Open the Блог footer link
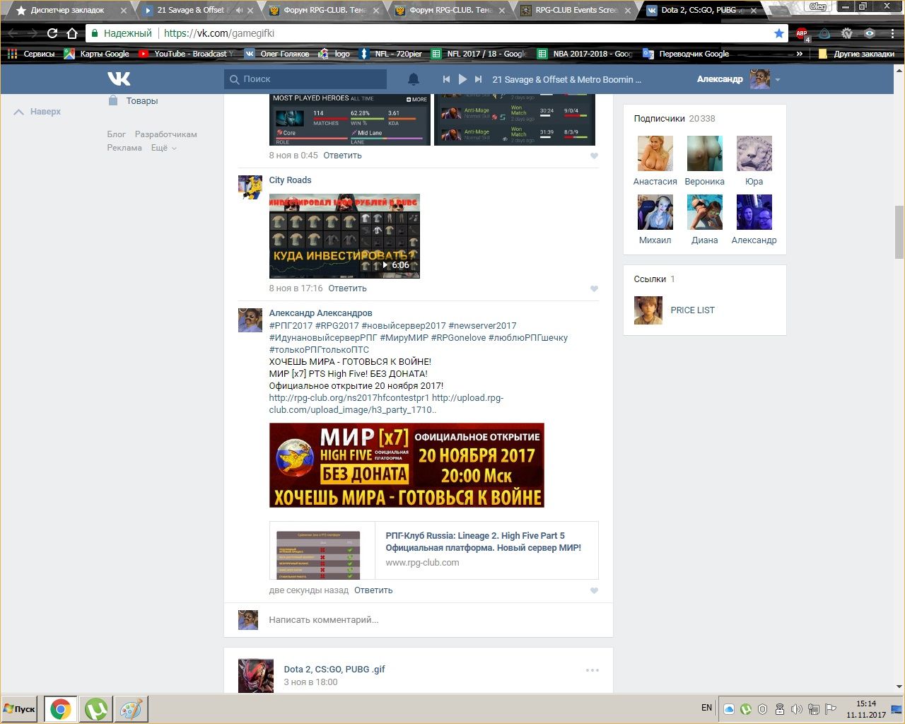Viewport: 905px width, 724px height. [x=117, y=134]
